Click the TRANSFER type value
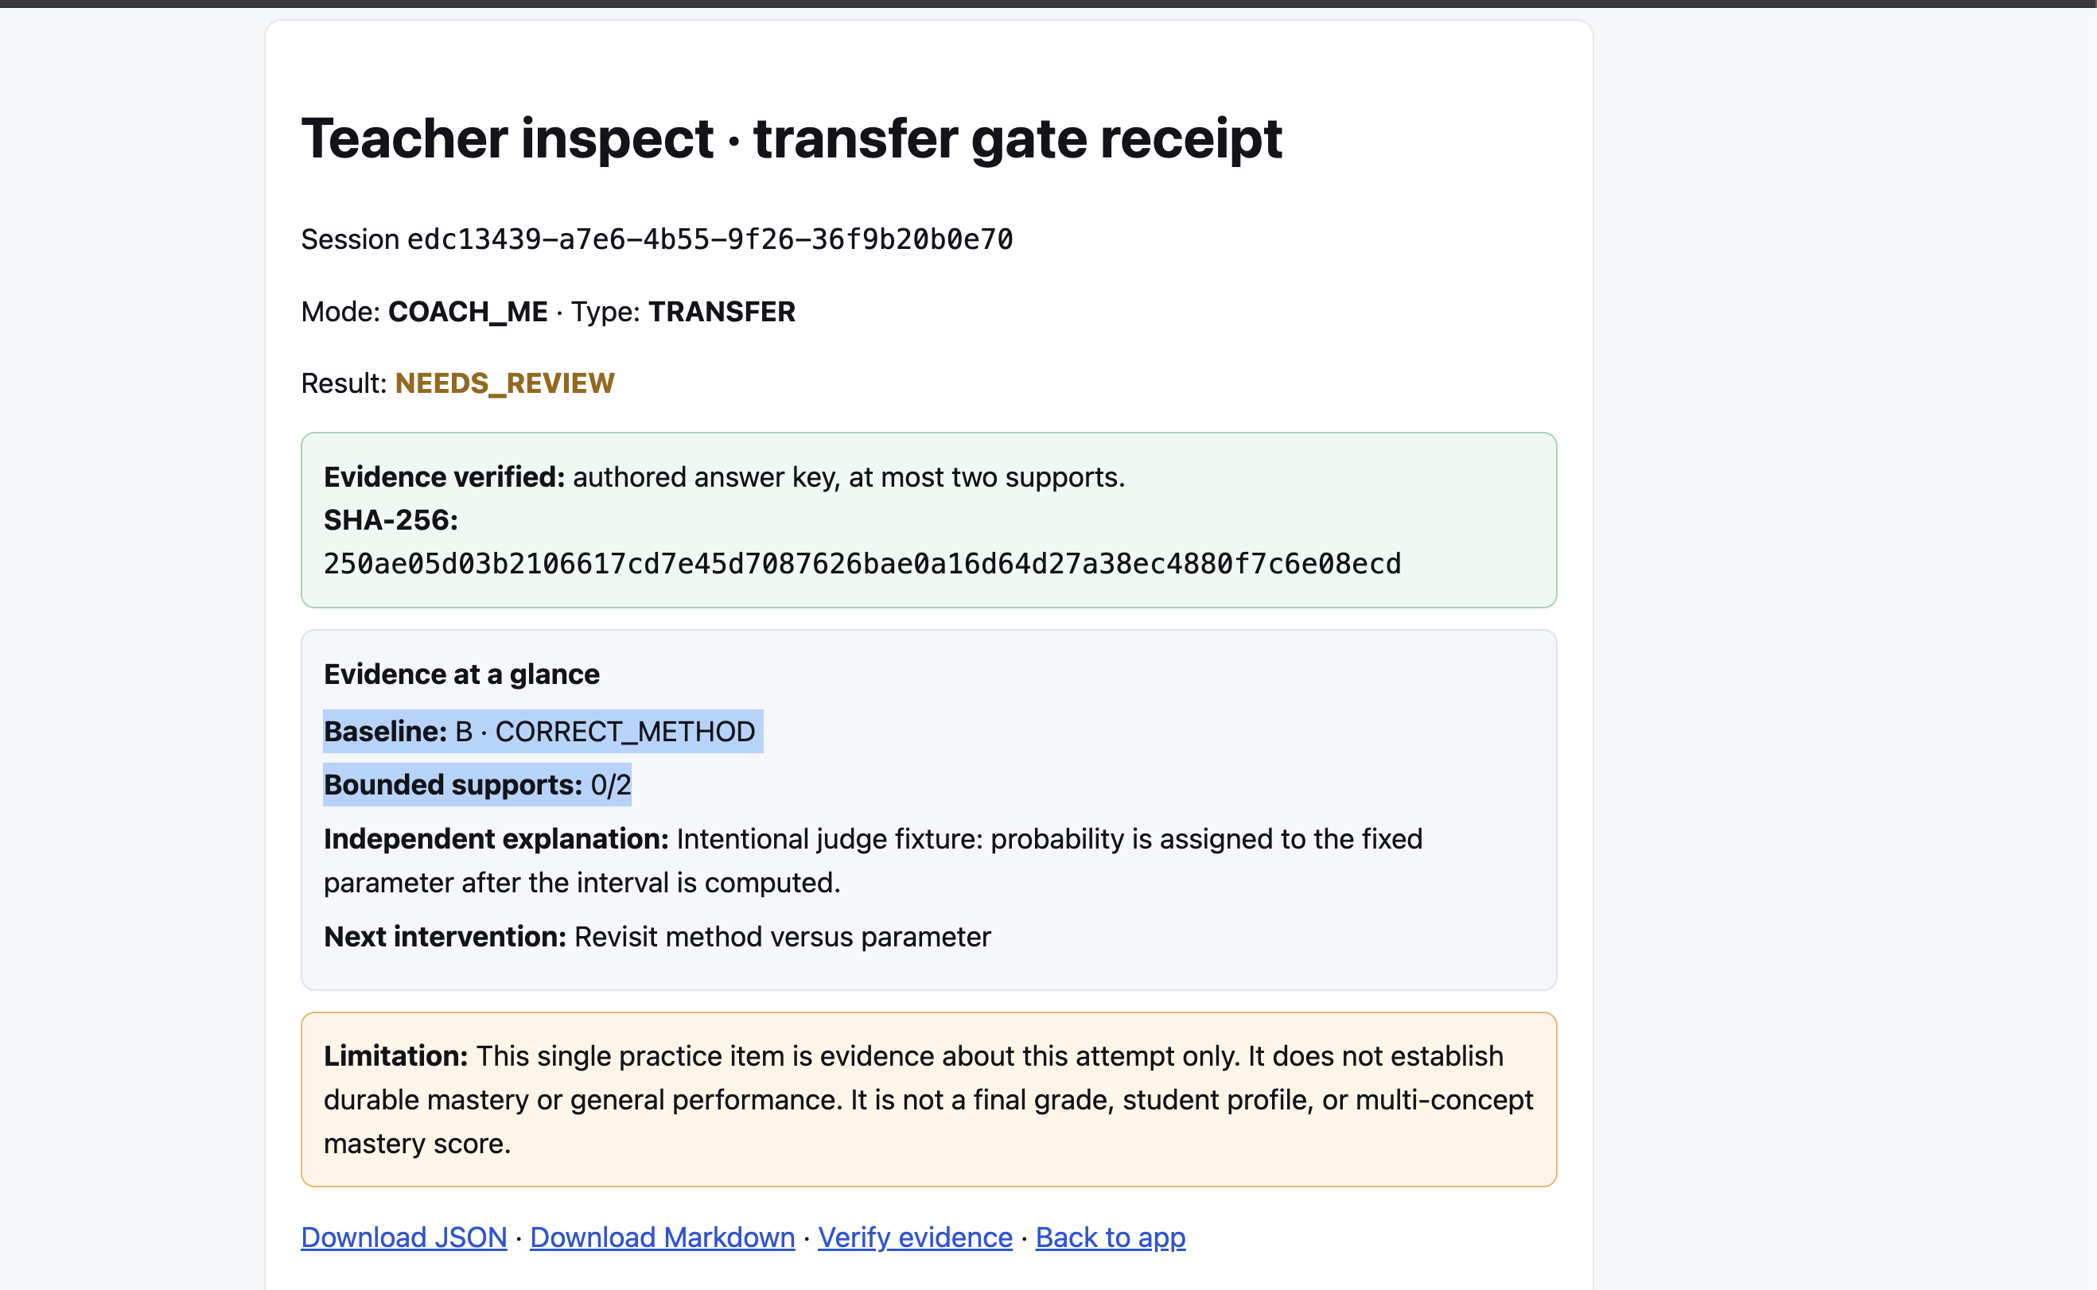This screenshot has width=2097, height=1290. 722,312
